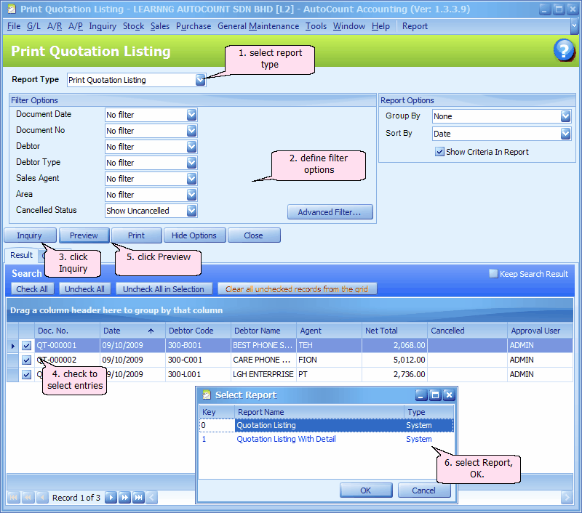582x513 pixels.
Task: Open the Report Type dropdown
Action: tap(201, 80)
